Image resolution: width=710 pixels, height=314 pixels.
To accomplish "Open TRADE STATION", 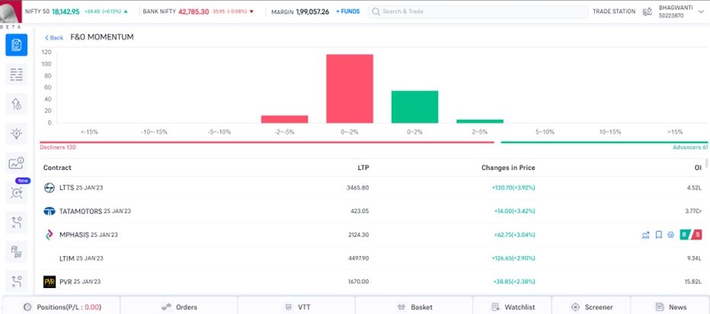I will (614, 11).
